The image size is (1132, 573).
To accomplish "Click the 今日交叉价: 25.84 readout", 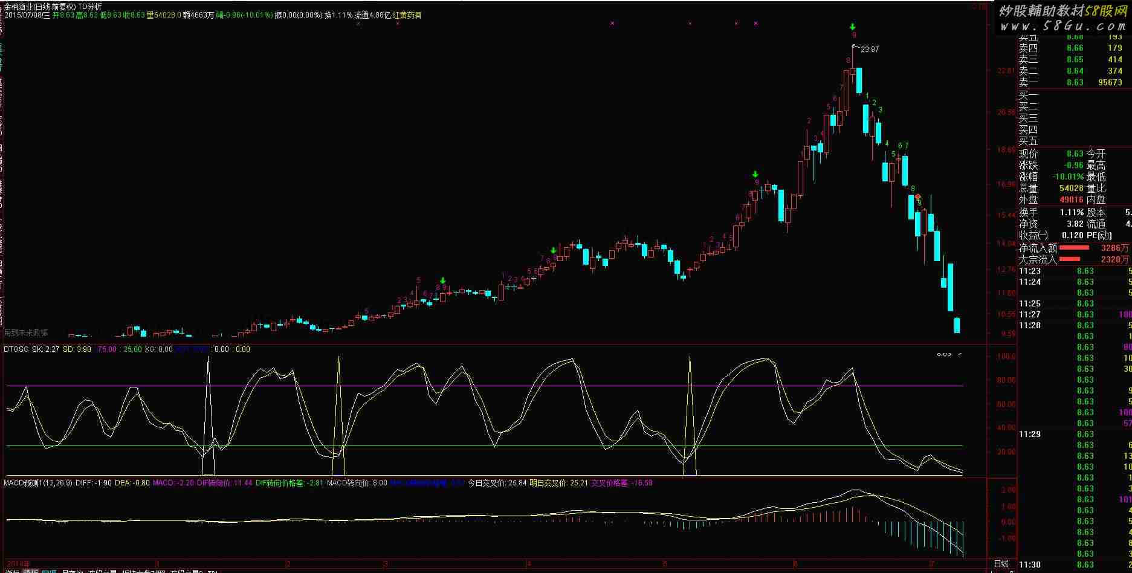I will point(497,483).
